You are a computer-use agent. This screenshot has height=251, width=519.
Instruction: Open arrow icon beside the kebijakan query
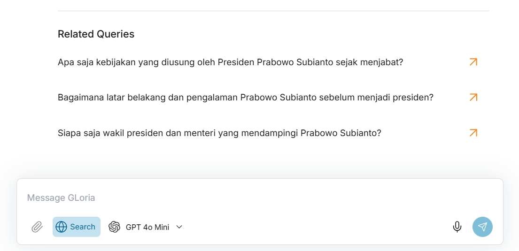pyautogui.click(x=473, y=62)
